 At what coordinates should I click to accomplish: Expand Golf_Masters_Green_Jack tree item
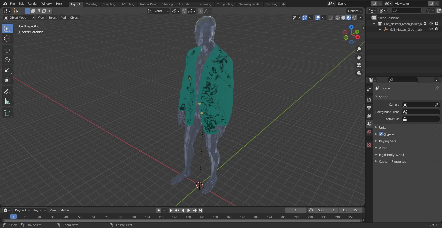[x=380, y=29]
